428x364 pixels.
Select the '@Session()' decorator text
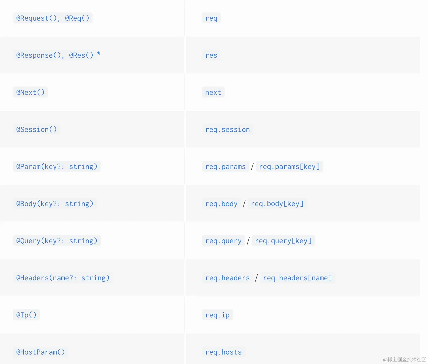pos(37,129)
